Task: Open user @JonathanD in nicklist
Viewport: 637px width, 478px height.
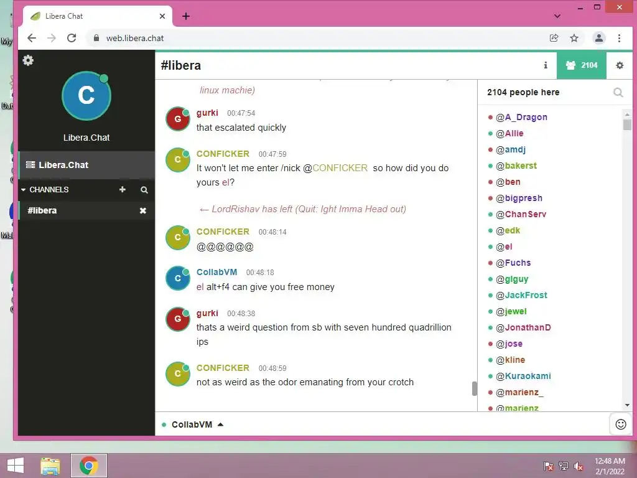Action: click(x=523, y=327)
